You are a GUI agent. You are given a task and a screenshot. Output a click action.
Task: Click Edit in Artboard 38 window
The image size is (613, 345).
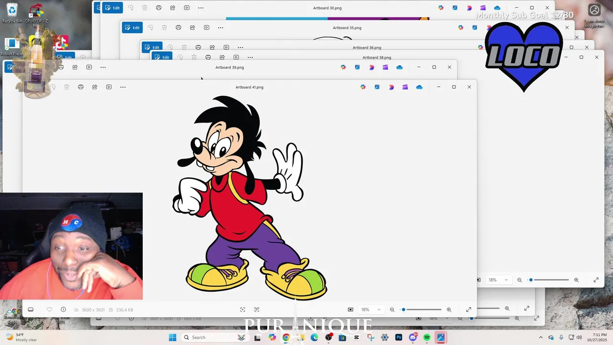(x=162, y=57)
